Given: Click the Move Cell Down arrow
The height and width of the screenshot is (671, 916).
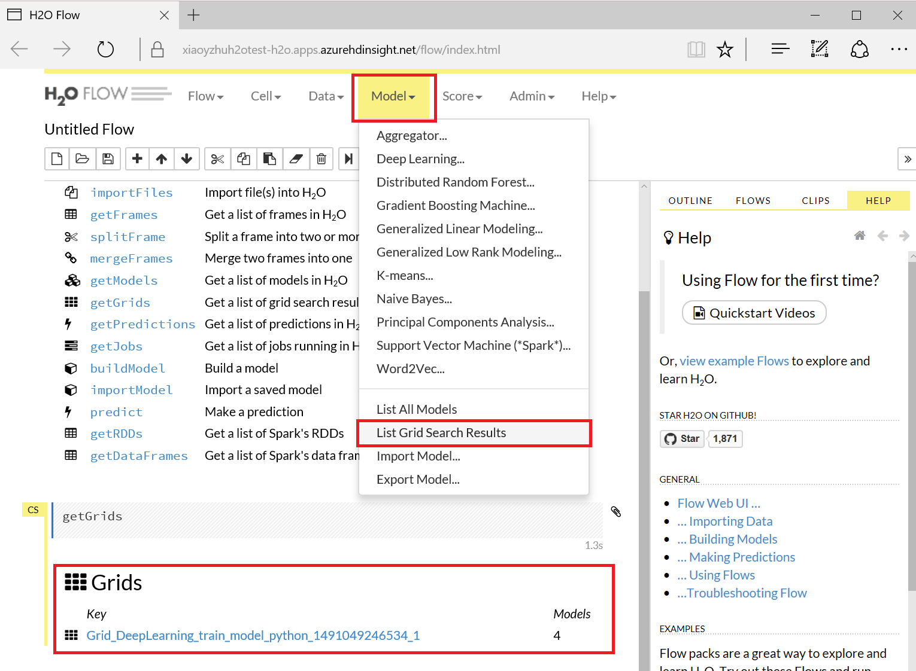Looking at the screenshot, I should [x=187, y=158].
